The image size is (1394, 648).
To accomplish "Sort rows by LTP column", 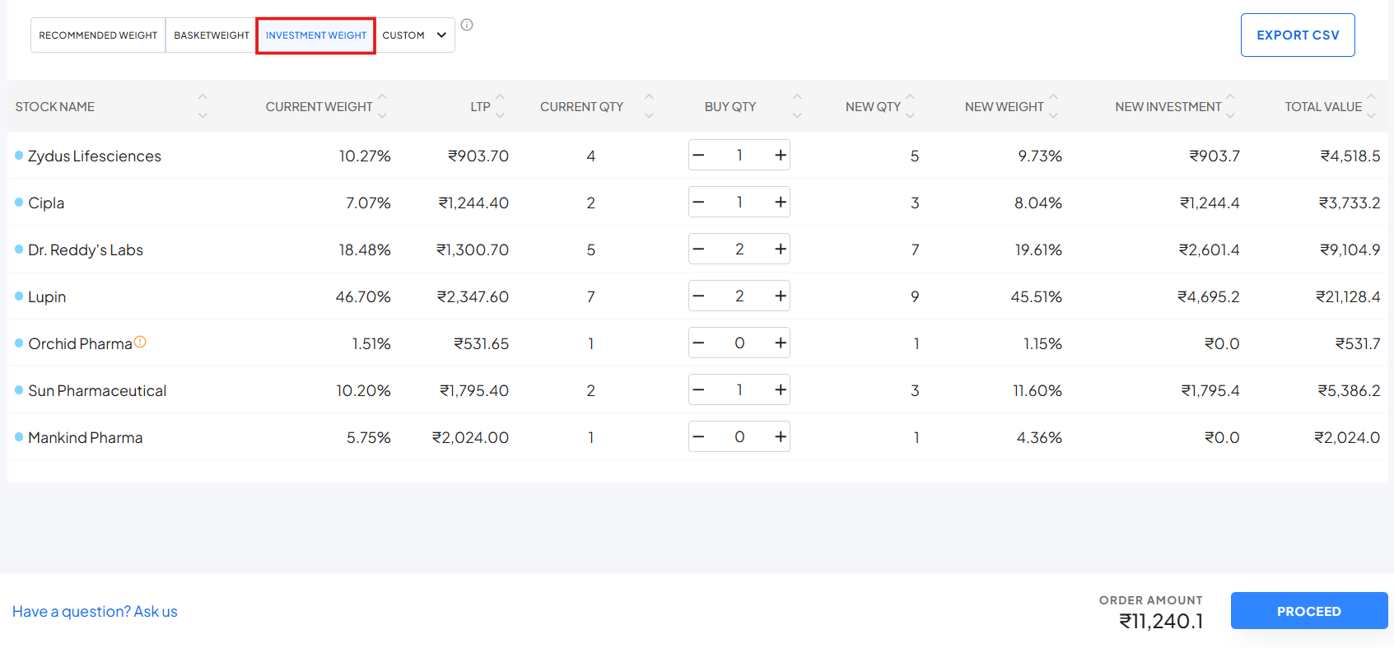I will [x=500, y=106].
